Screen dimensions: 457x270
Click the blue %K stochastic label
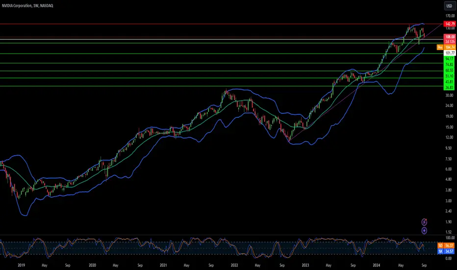click(440, 251)
